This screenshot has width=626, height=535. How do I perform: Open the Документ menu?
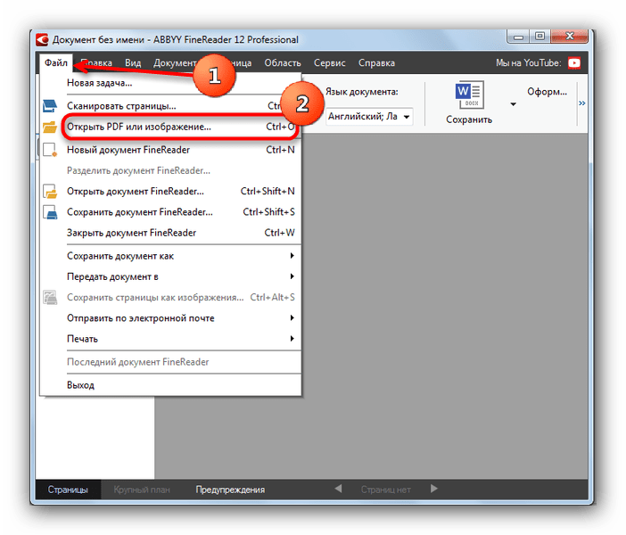coord(175,63)
